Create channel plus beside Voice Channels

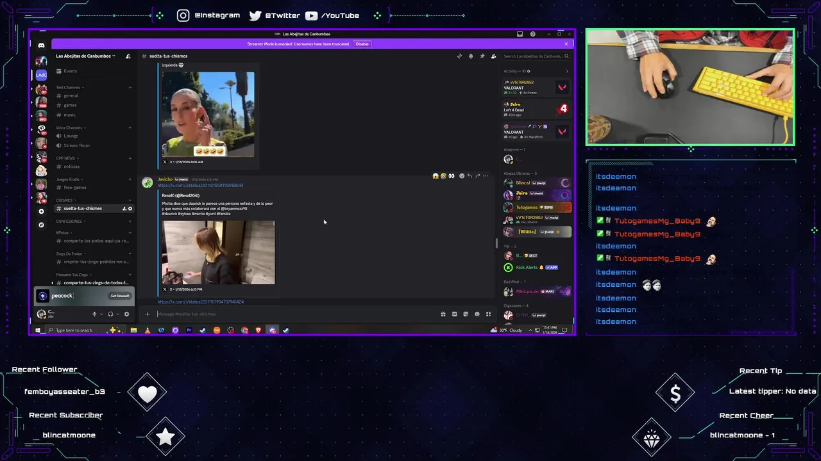tap(130, 127)
